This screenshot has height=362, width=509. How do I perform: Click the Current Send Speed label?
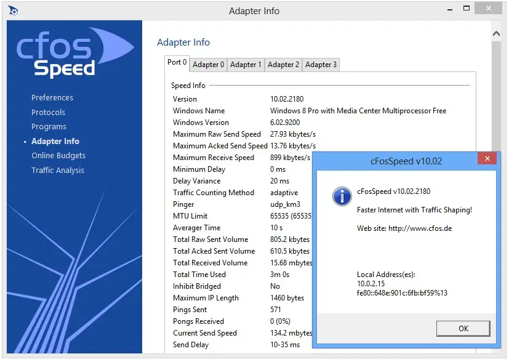[x=205, y=333]
